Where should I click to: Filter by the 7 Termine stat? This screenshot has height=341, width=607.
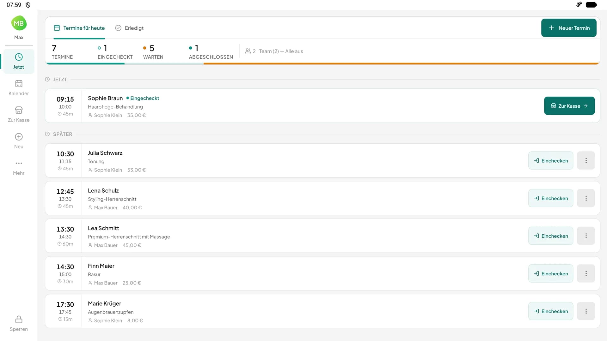pos(62,51)
